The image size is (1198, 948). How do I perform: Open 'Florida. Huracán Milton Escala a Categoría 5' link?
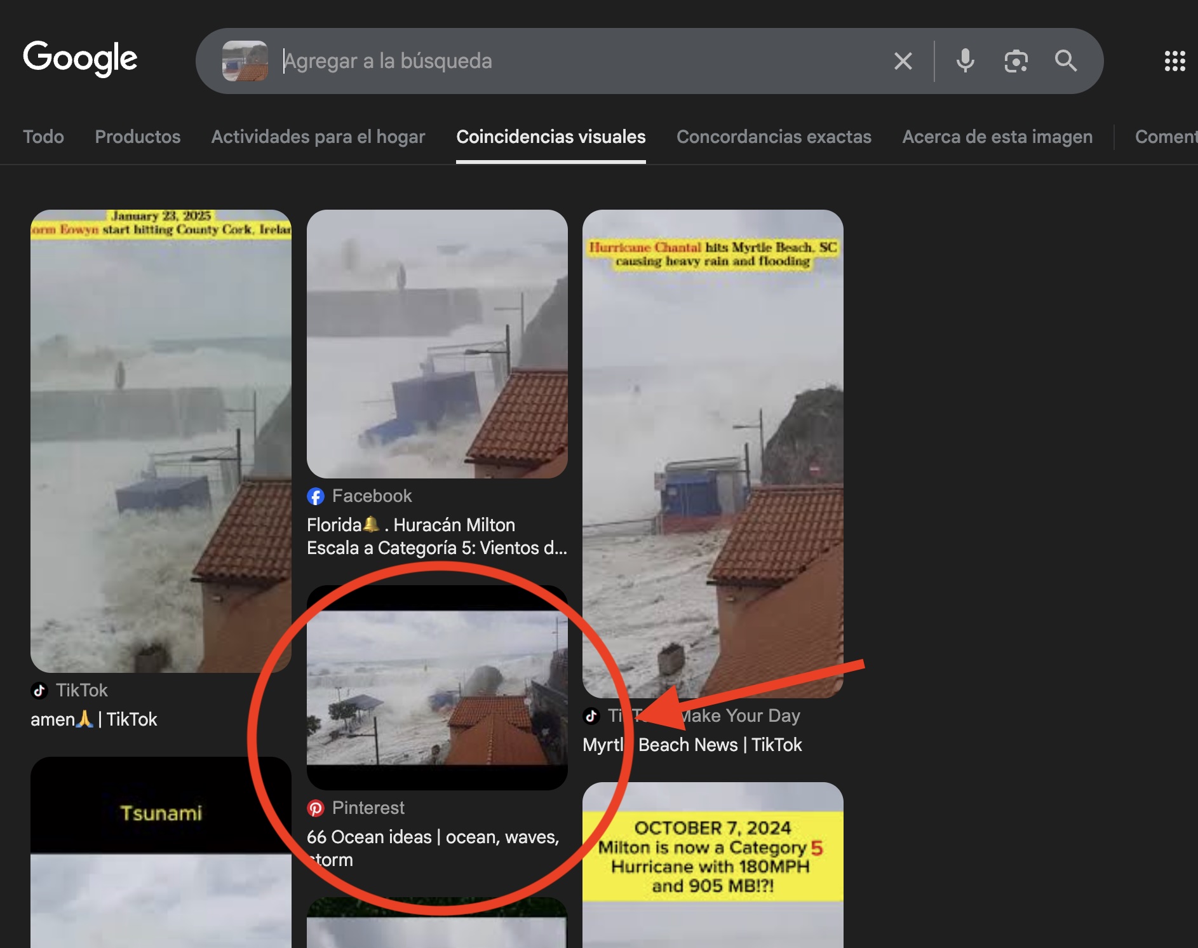[437, 536]
